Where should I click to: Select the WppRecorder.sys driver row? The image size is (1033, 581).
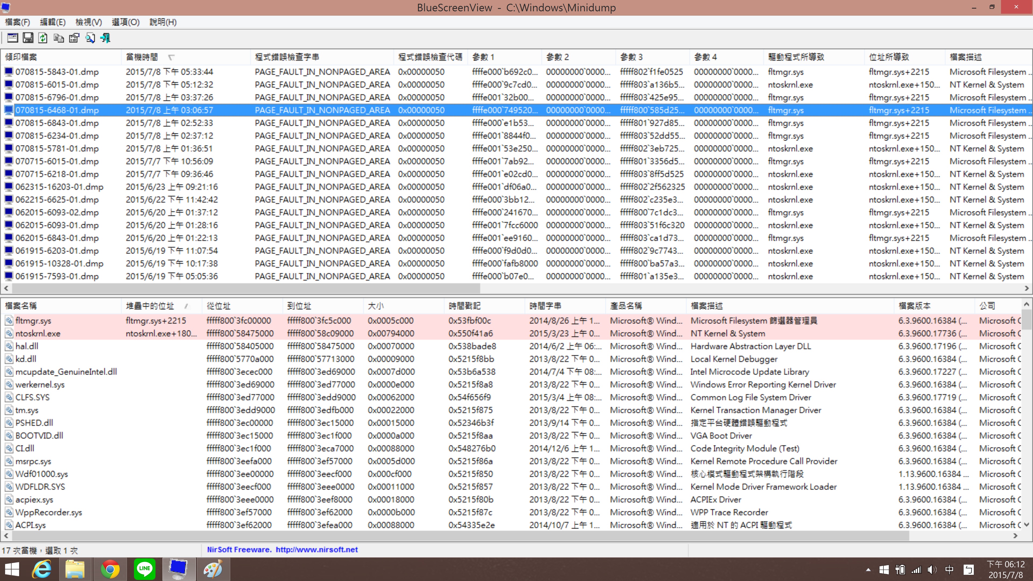tap(511, 512)
